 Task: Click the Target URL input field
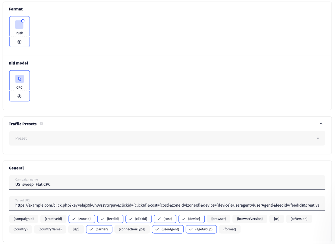167,205
